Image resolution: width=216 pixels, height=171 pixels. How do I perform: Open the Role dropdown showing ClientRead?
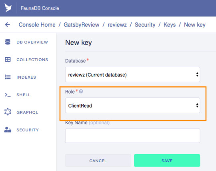coord(133,105)
